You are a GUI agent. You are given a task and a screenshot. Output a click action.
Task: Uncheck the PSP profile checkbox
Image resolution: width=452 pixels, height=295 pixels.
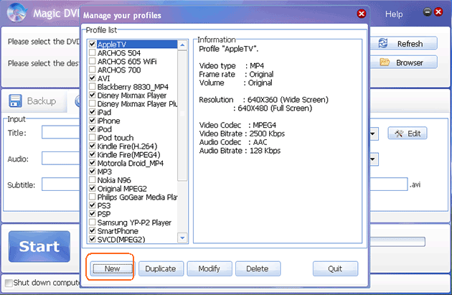click(x=93, y=214)
